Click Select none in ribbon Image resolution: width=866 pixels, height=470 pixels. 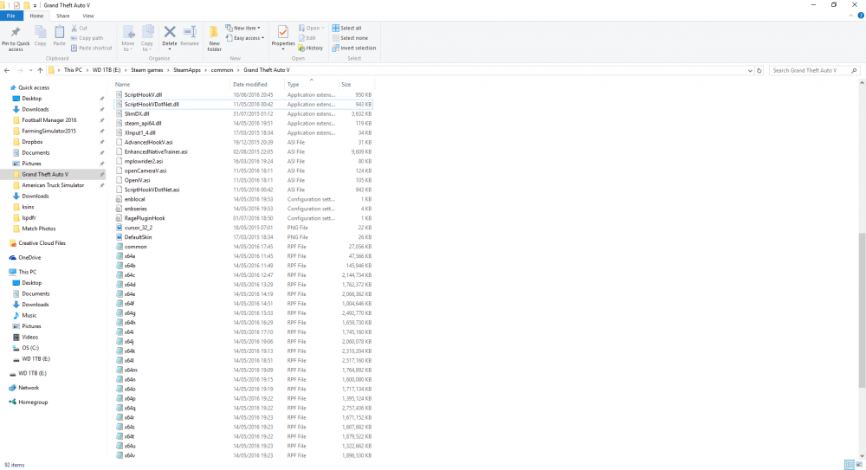[350, 38]
